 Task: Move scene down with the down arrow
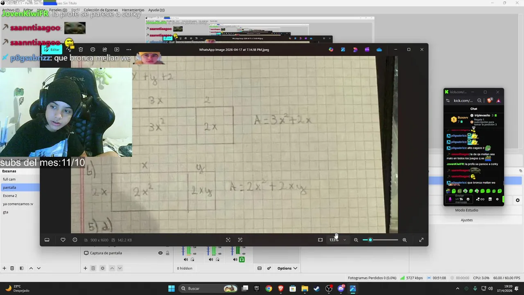click(38, 268)
